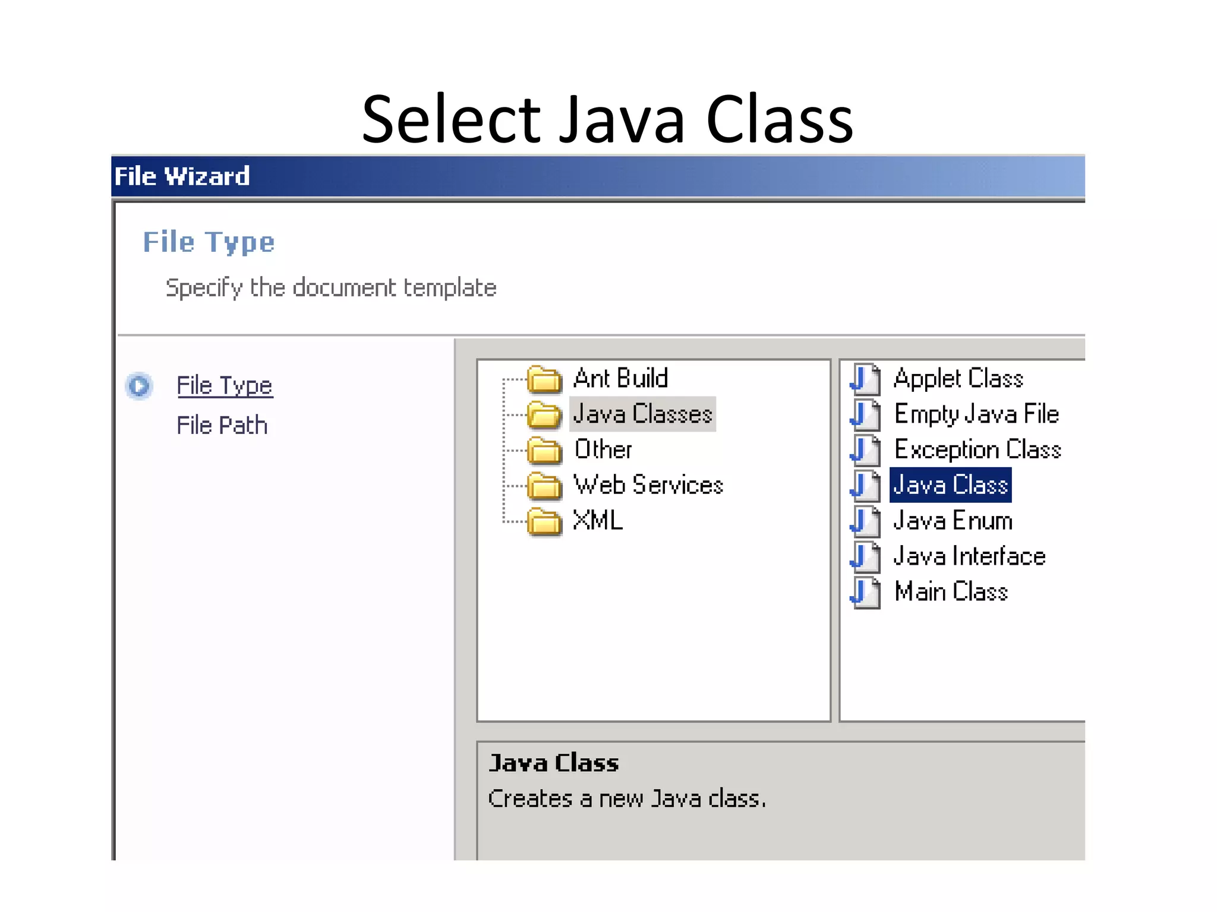This screenshot has width=1217, height=912.
Task: Click the Other folder icon
Action: tap(544, 451)
